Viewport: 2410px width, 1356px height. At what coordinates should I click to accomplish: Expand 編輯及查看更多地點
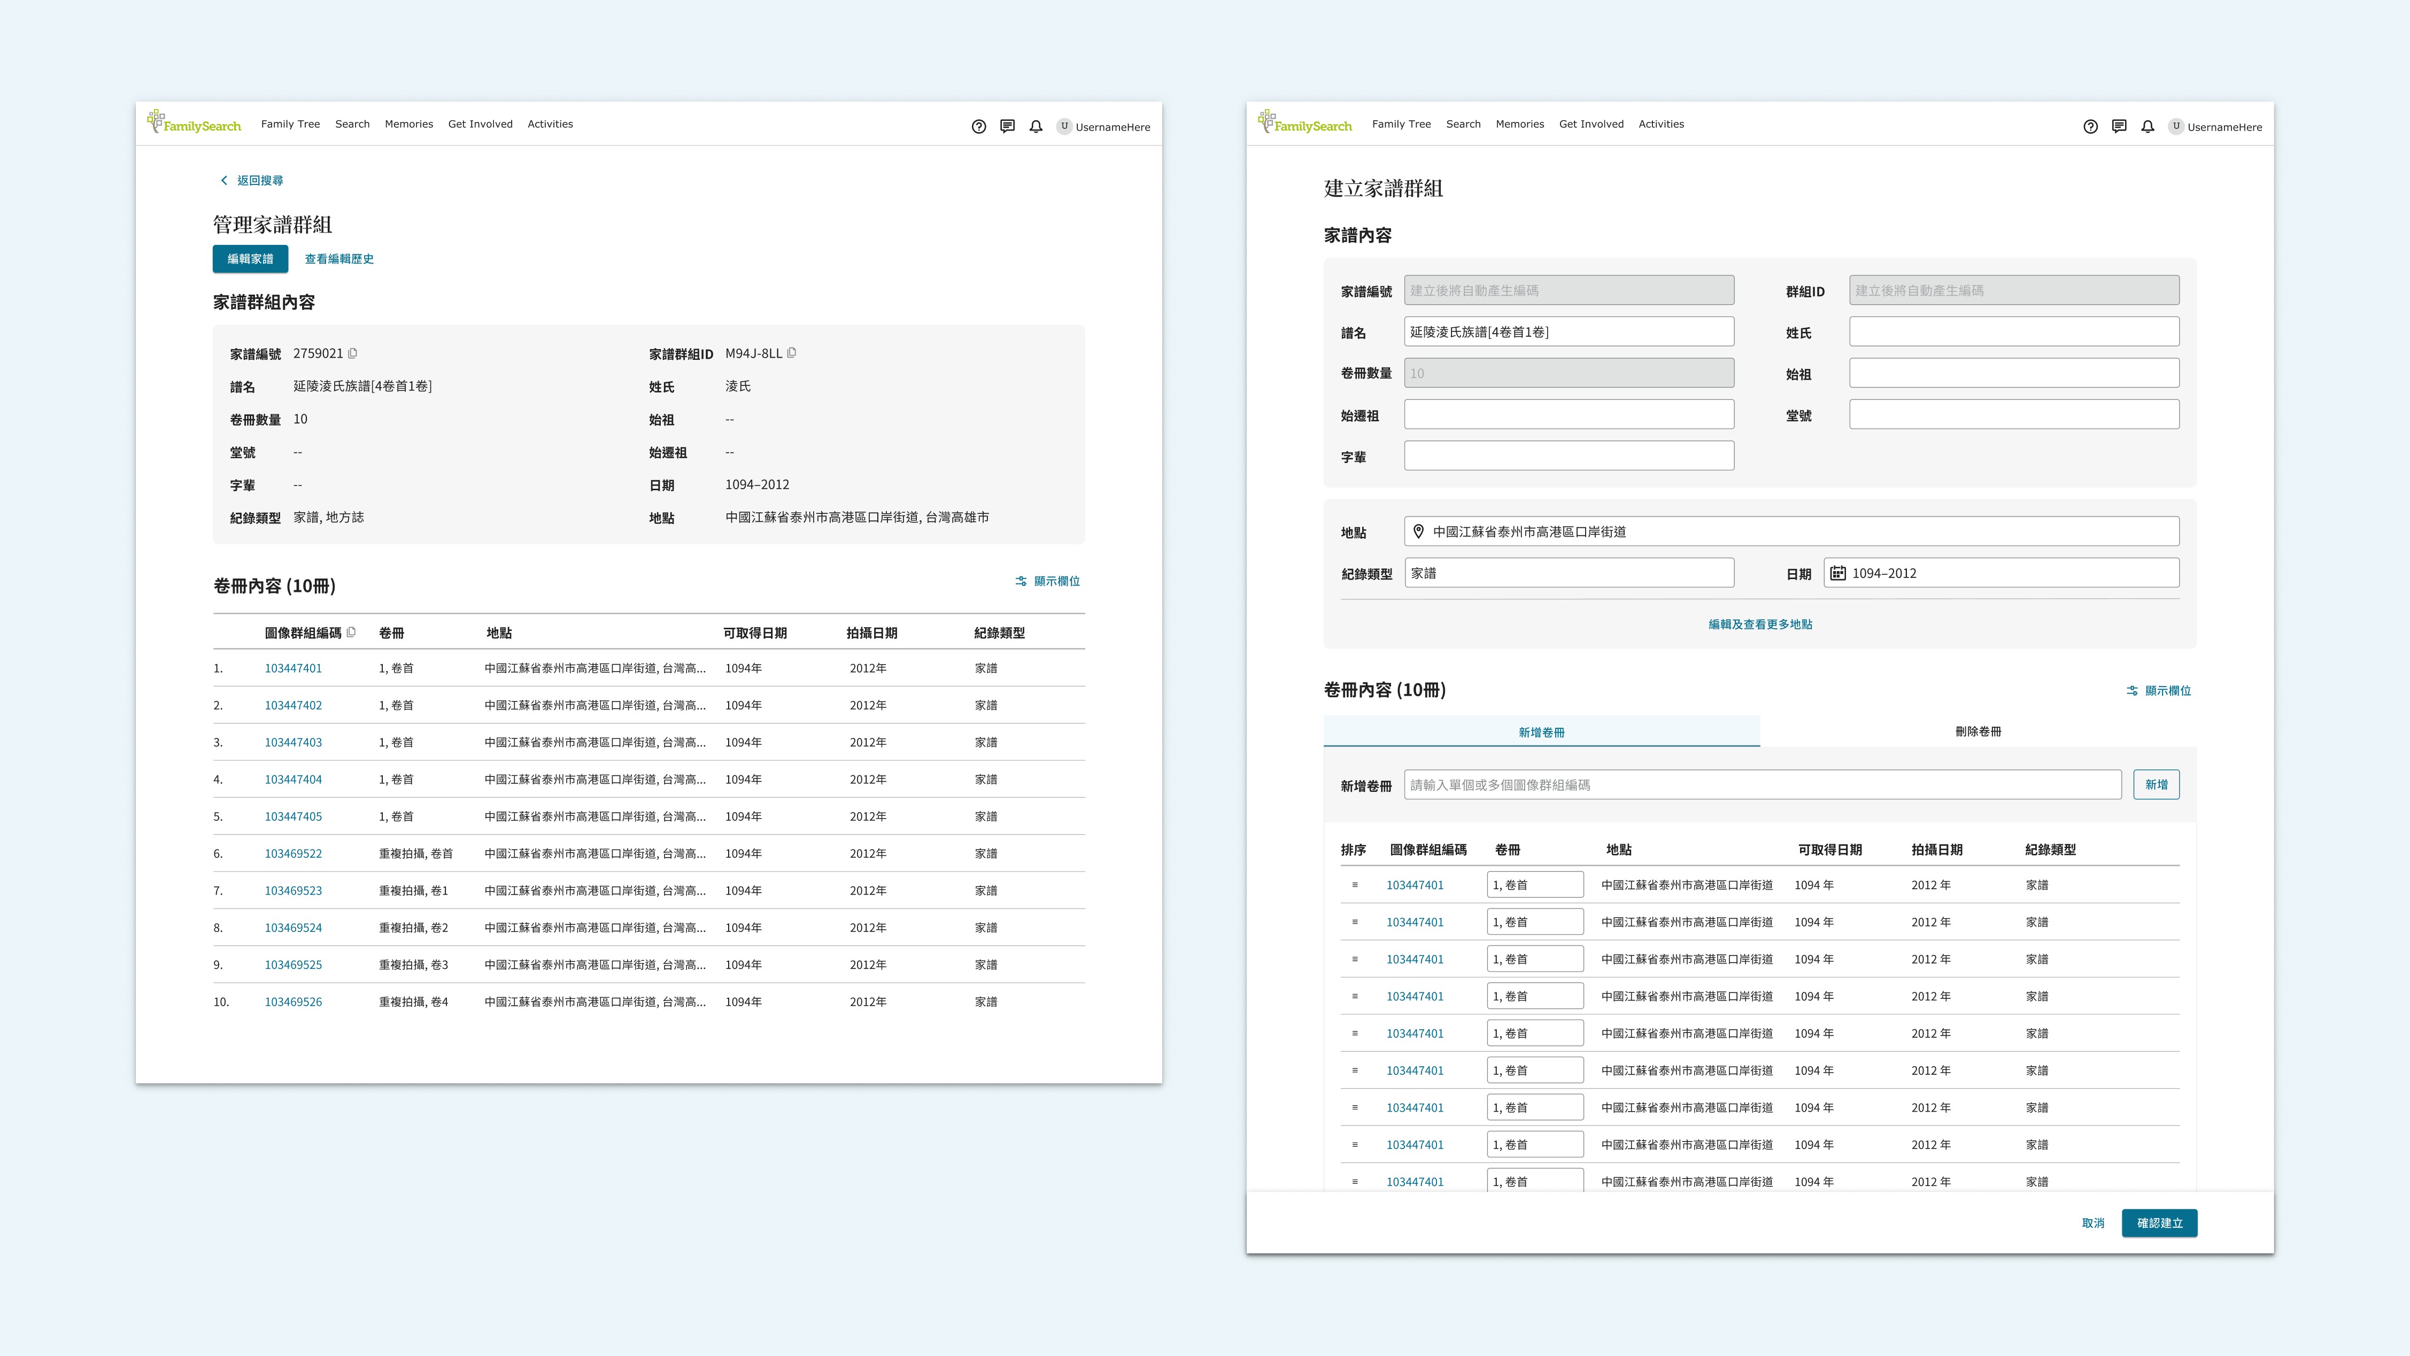pos(1760,624)
